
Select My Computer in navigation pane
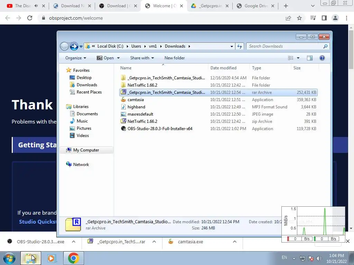86,150
